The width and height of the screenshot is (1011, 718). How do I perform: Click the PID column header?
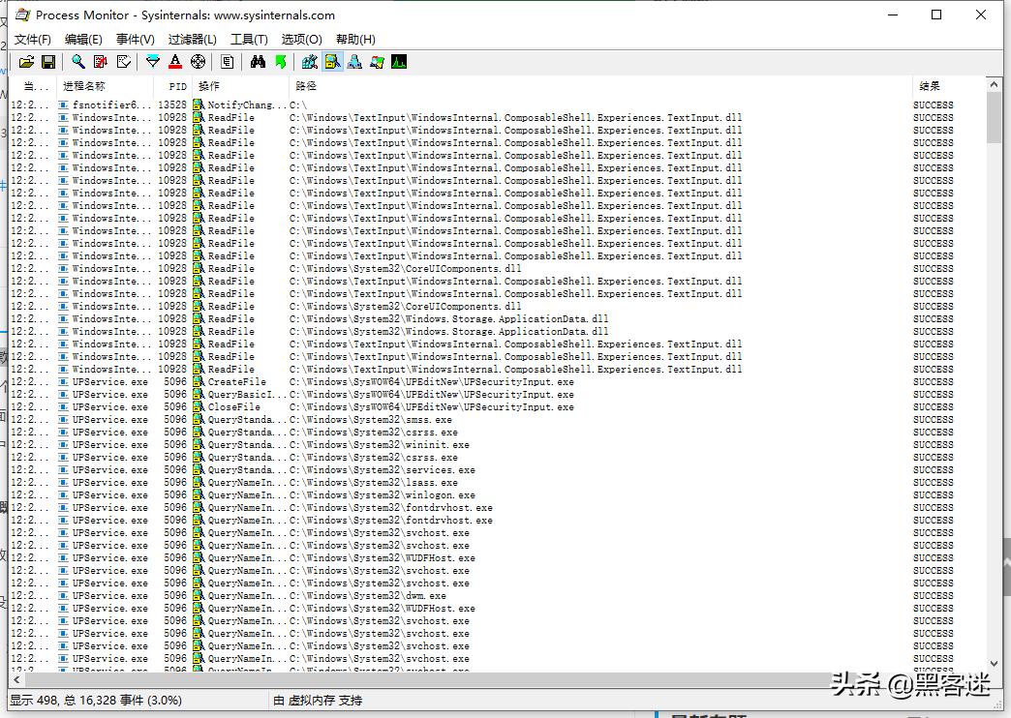tap(173, 86)
